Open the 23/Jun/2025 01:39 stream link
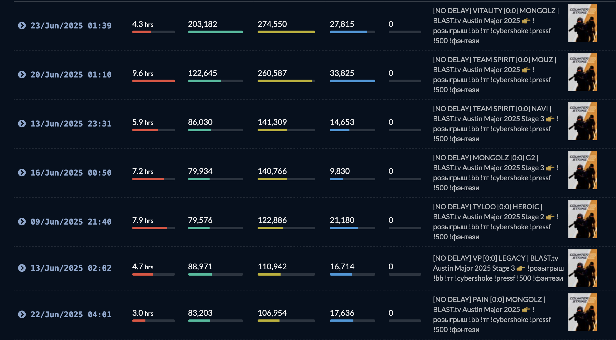Image resolution: width=616 pixels, height=340 pixels. pos(71,26)
